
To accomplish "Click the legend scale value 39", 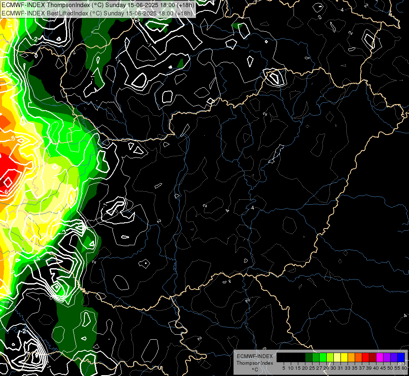I will pyautogui.click(x=369, y=368).
